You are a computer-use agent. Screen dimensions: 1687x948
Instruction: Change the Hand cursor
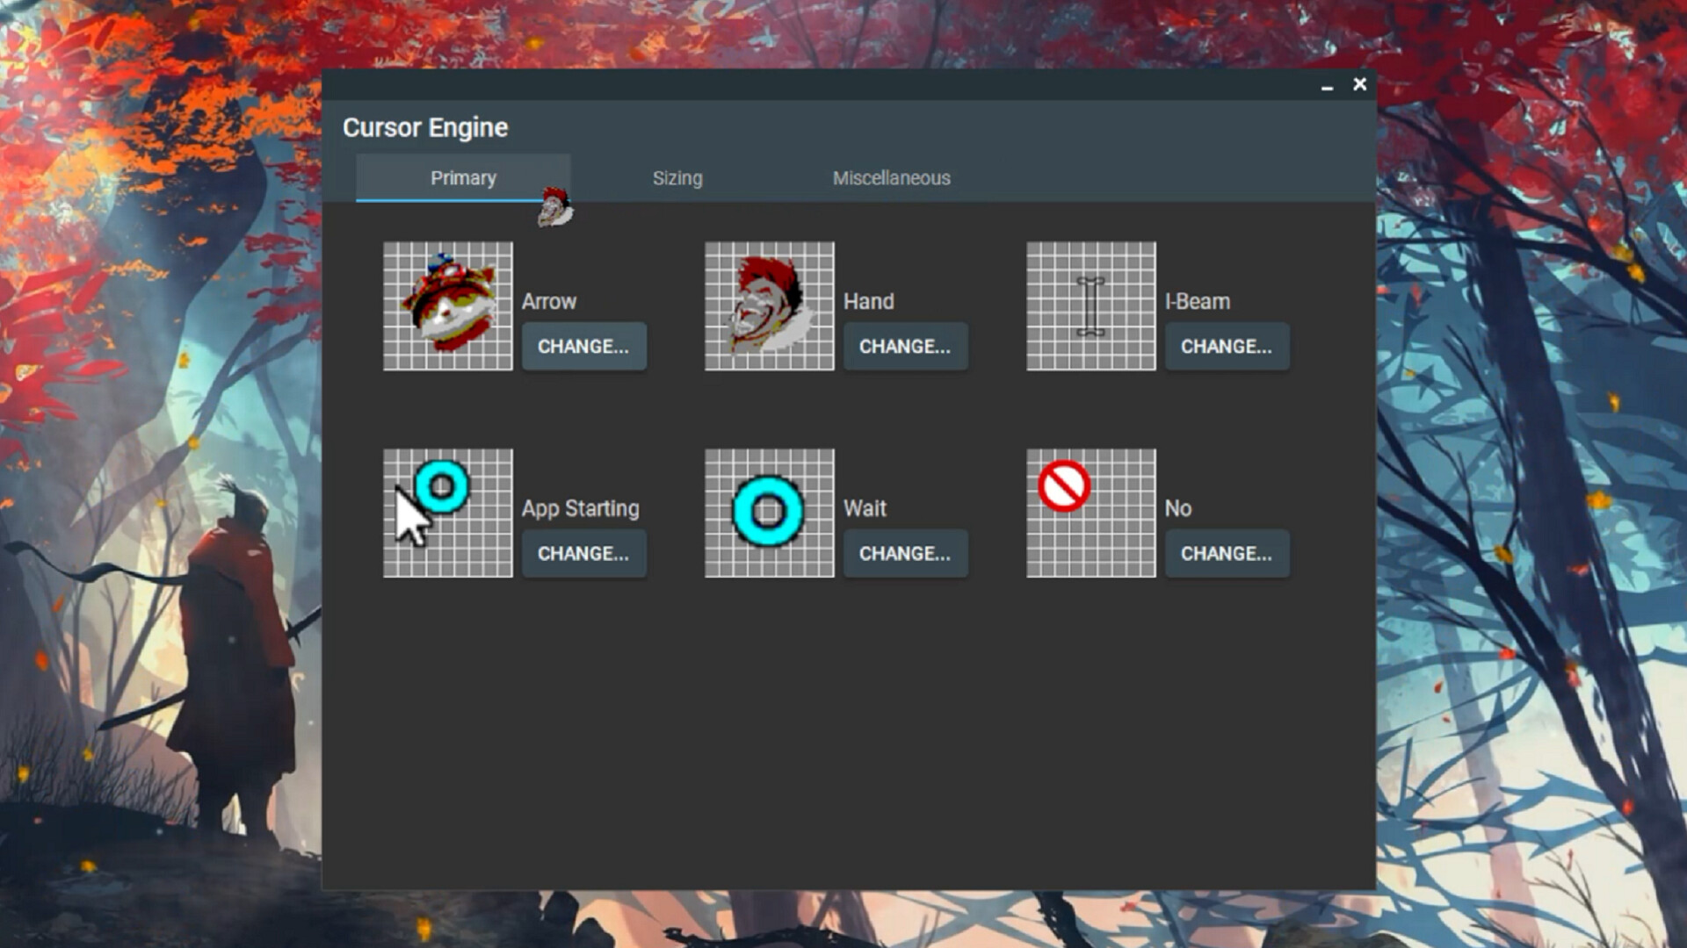point(906,346)
